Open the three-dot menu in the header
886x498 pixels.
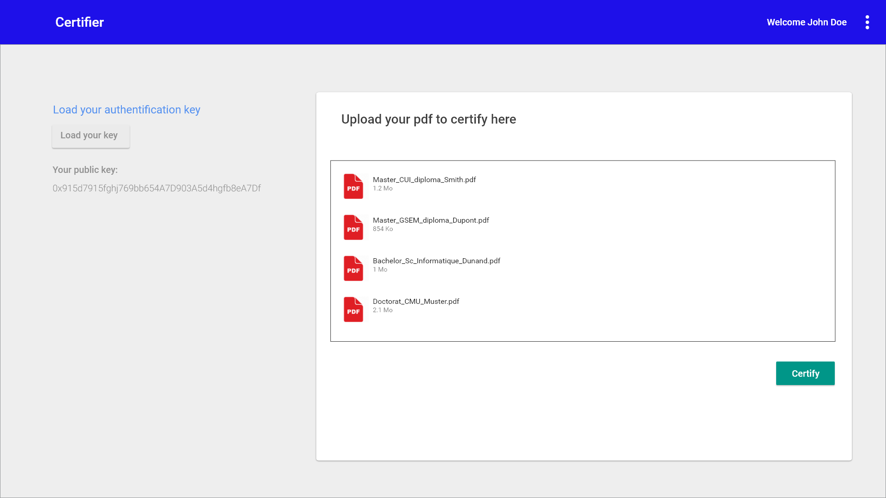coord(867,22)
